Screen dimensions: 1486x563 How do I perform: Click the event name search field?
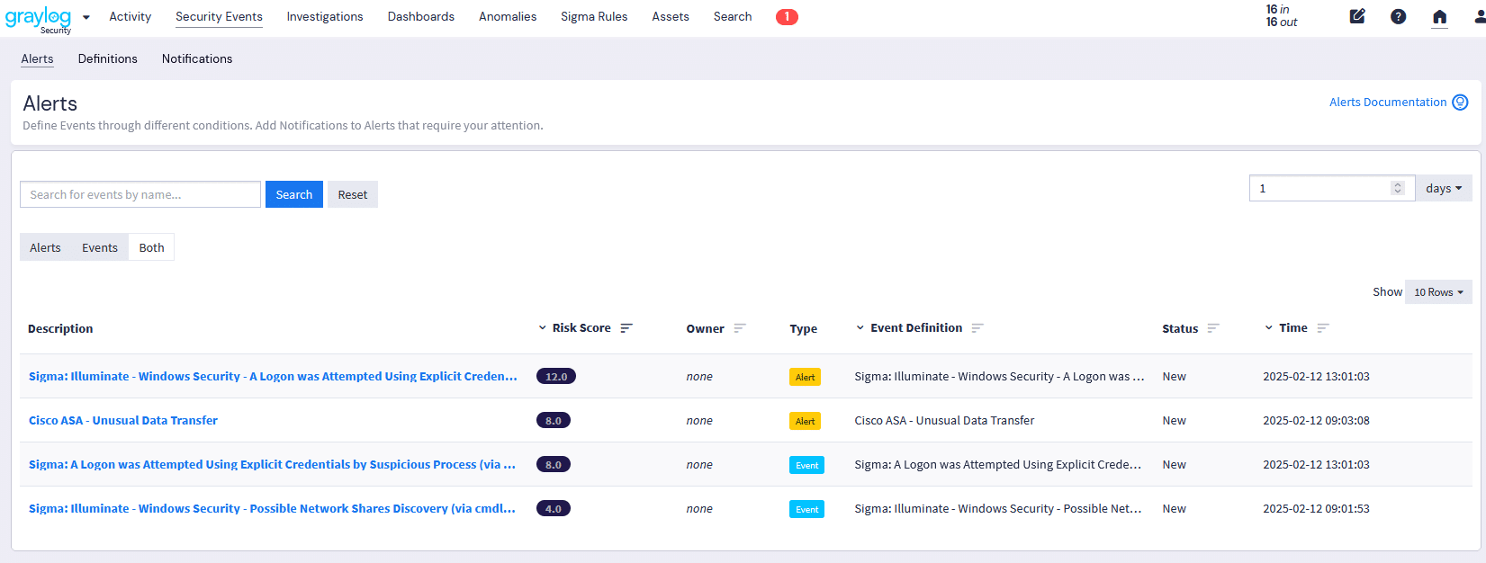point(140,194)
